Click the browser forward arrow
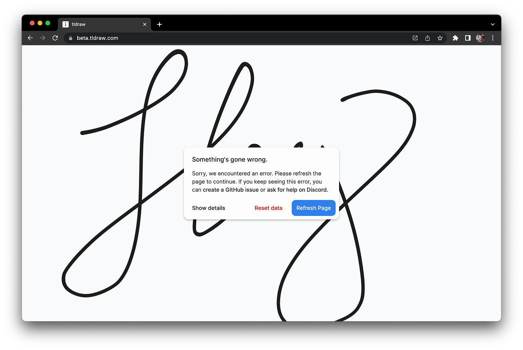The height and width of the screenshot is (350, 523). (x=43, y=38)
